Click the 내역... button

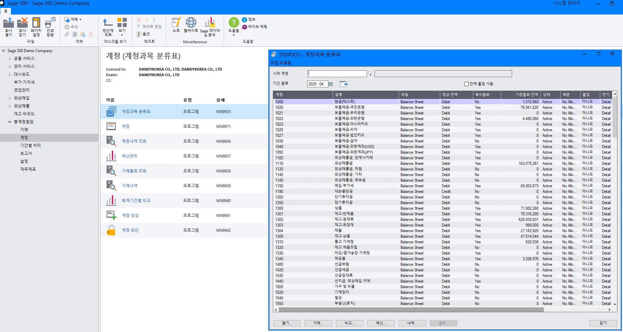412,323
